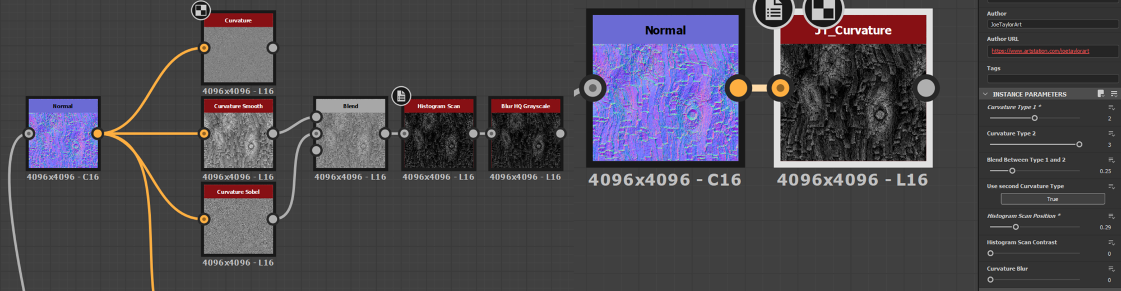Click the Blend node's bottom input connector
This screenshot has width=1121, height=291.
tap(316, 150)
